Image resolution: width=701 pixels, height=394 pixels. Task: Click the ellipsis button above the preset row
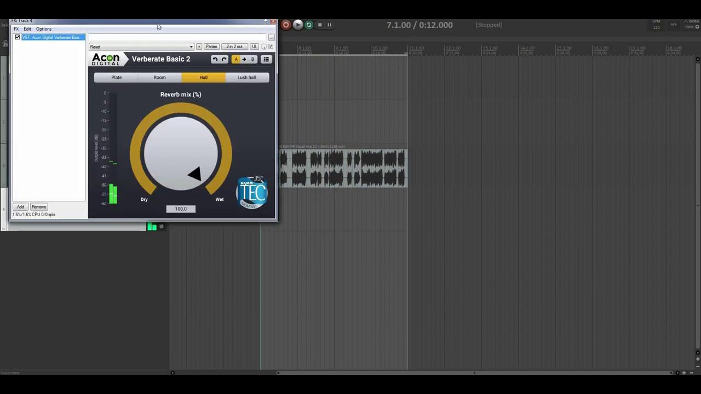click(271, 37)
